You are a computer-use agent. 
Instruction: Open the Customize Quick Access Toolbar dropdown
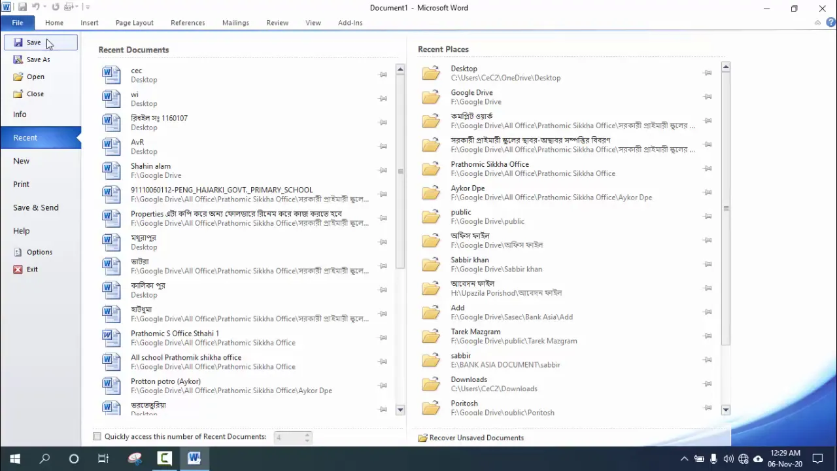point(88,7)
